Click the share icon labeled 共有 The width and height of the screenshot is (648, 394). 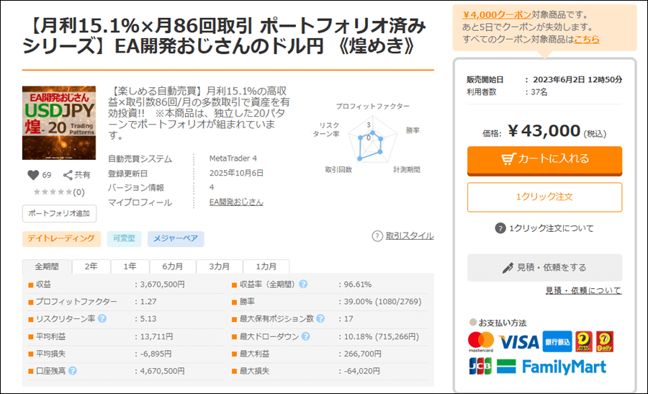(68, 174)
